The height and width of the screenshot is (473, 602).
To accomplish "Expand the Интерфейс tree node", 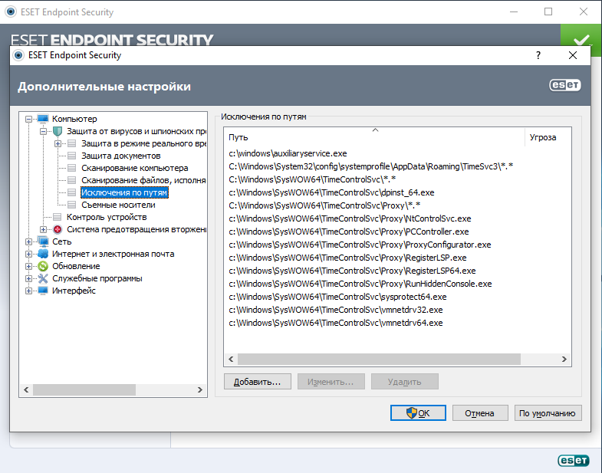I will click(28, 291).
